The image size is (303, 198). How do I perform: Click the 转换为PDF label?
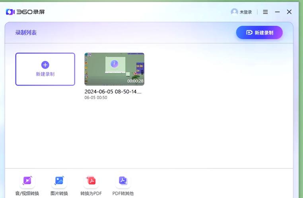[x=91, y=193]
